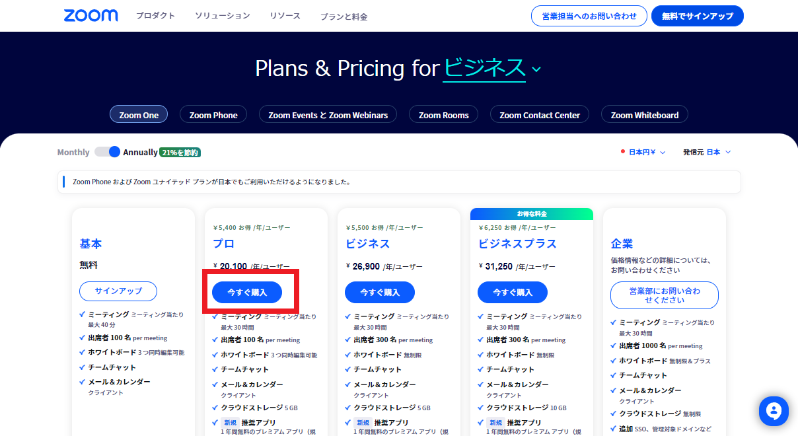Open the Zoom Whiteboard tab
798x436 pixels.
[x=645, y=114]
